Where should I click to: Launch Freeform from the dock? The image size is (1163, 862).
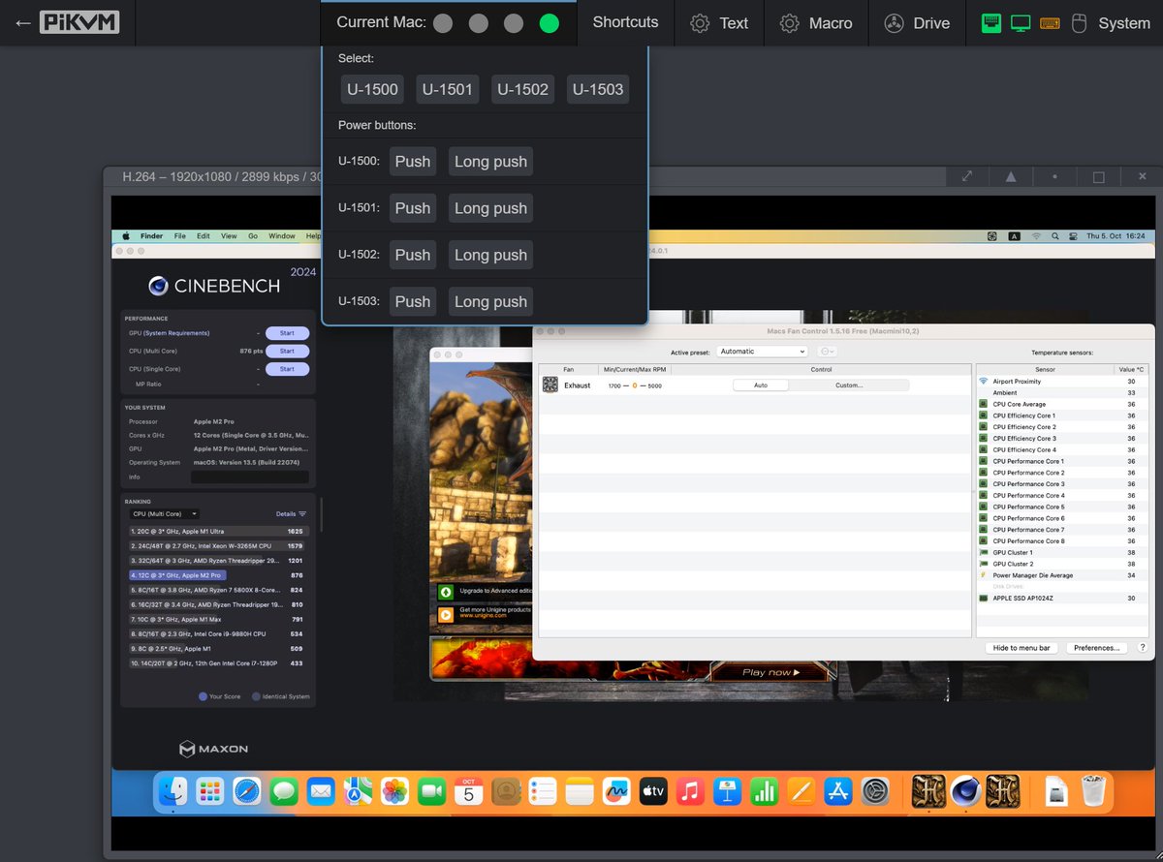click(616, 791)
